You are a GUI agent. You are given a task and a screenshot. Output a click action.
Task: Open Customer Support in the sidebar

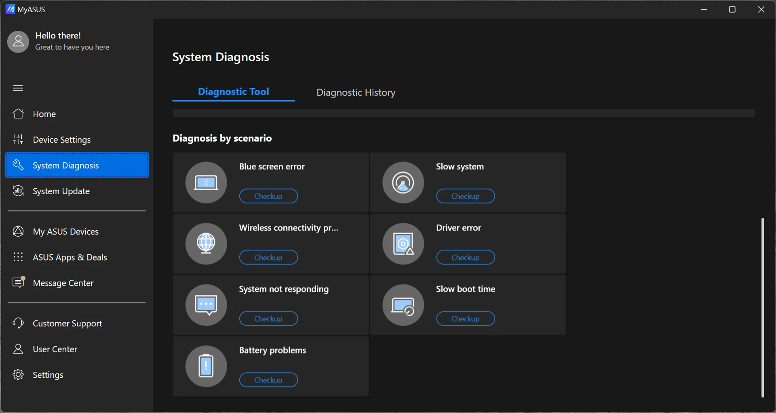coord(77,323)
